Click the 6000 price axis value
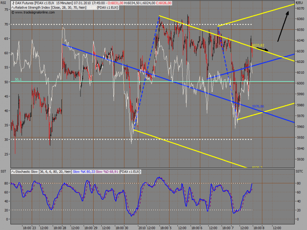The width and height of the screenshot is (307, 230). [x=301, y=83]
